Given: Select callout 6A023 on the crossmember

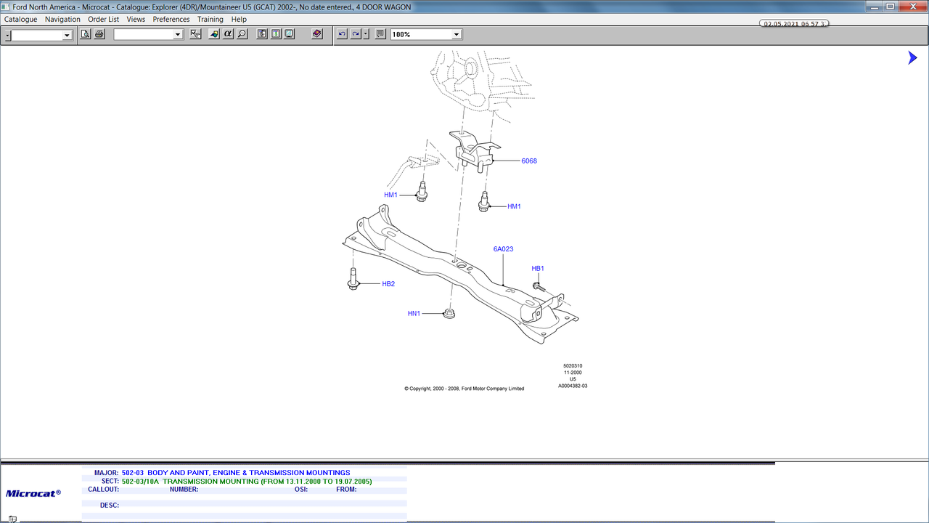Looking at the screenshot, I should pyautogui.click(x=504, y=249).
